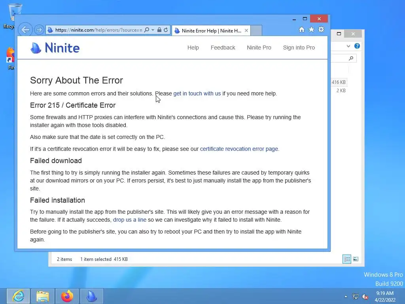405x304 pixels.
Task: Click the Internet Explorer Home icon
Action: pos(302,29)
